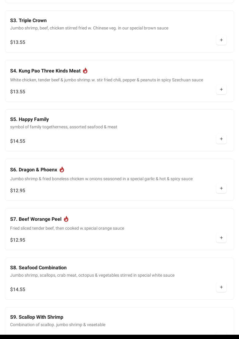Open the S3. Triple Crown item title
This screenshot has height=339, width=239.
pos(28,20)
